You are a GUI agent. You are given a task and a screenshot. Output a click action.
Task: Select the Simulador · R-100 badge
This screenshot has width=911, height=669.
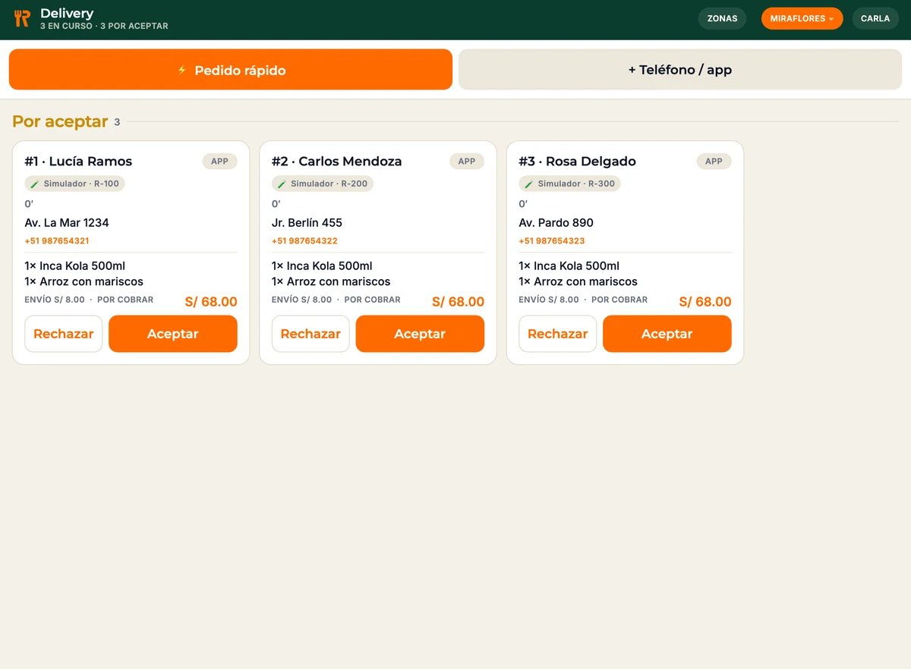tap(74, 184)
